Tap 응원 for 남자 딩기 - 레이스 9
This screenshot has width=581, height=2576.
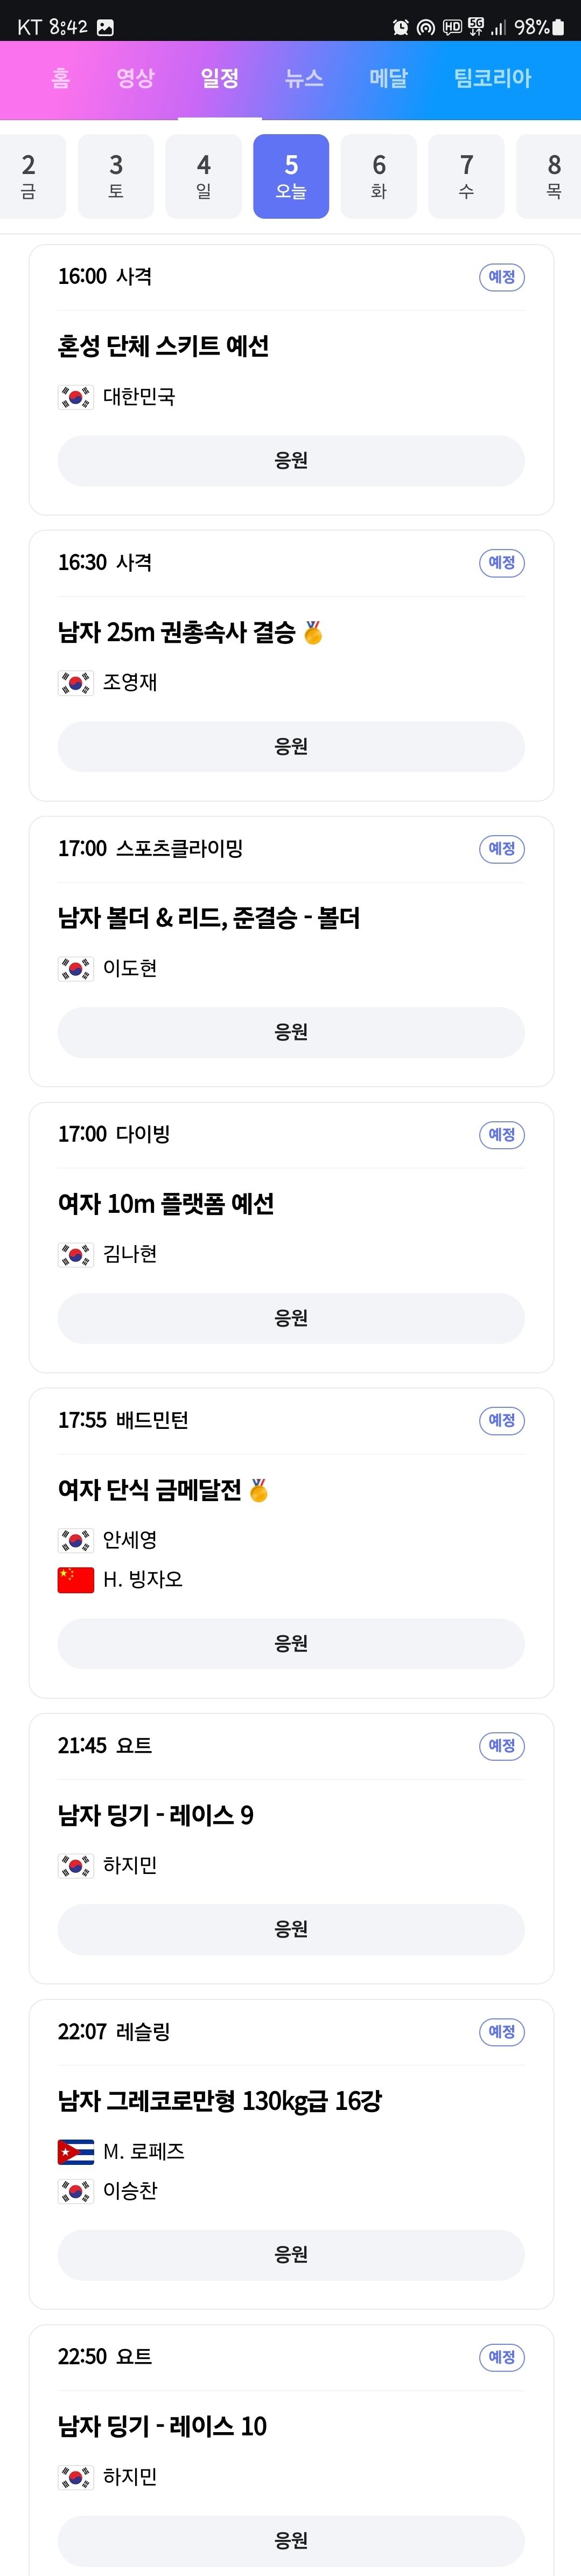pyautogui.click(x=291, y=1929)
